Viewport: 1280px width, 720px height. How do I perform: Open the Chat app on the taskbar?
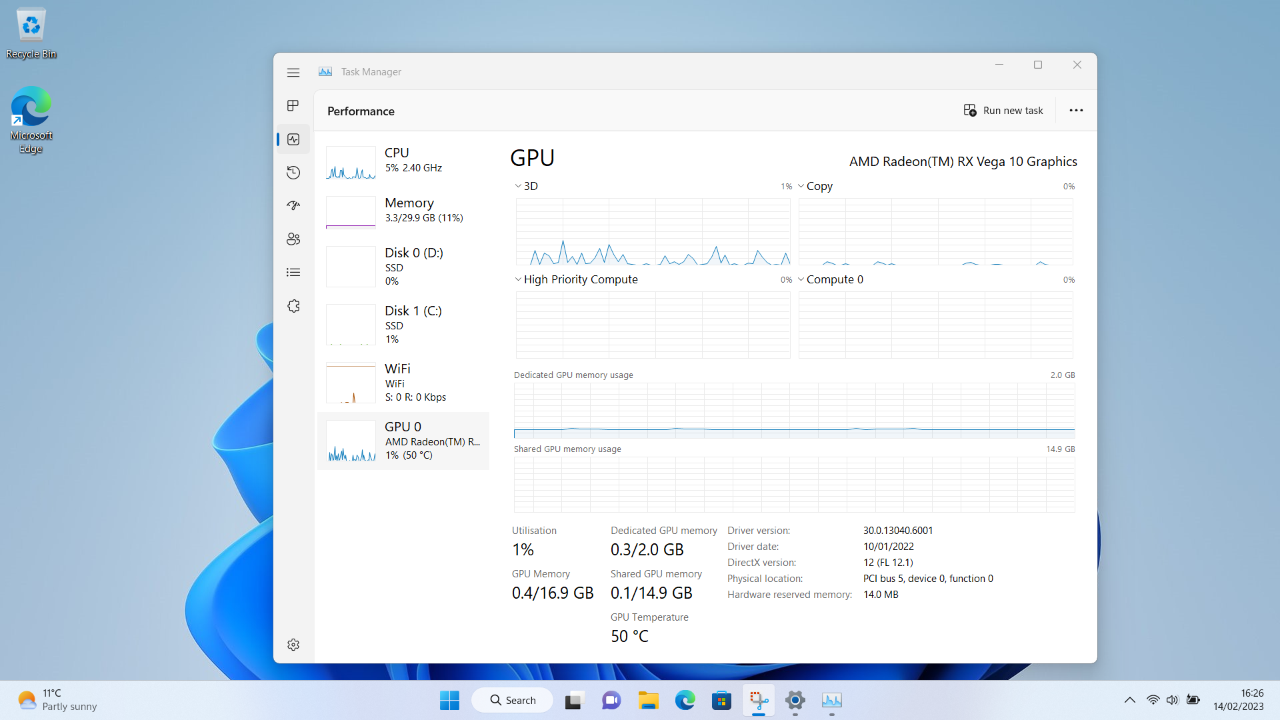pyautogui.click(x=611, y=700)
